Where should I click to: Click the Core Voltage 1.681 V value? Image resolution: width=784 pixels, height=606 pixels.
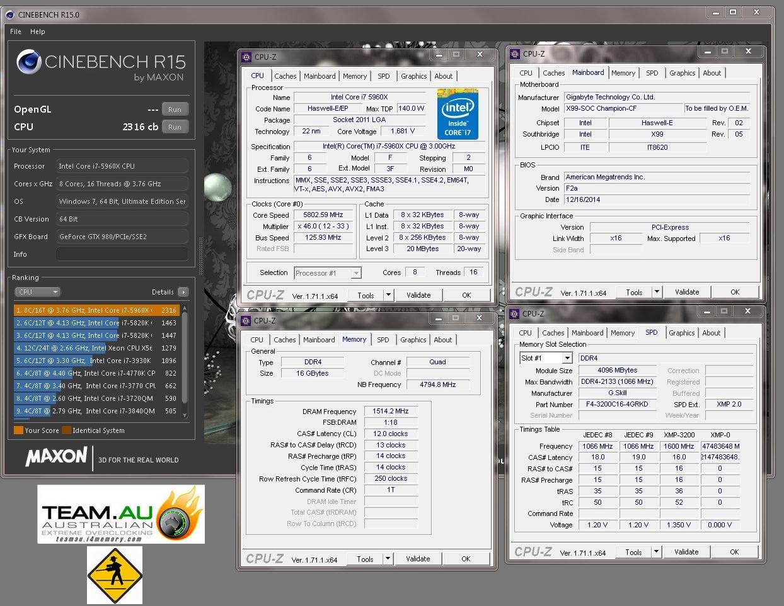[x=403, y=131]
